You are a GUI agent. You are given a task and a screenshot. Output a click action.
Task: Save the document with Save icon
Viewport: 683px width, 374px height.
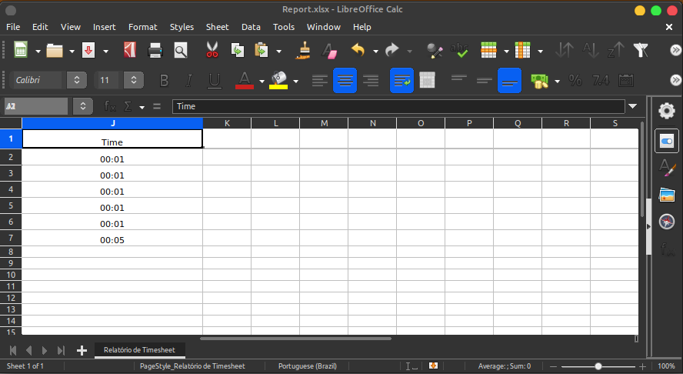click(x=88, y=51)
